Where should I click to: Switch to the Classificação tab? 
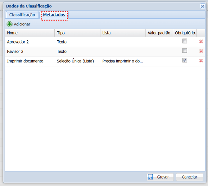coord(22,15)
